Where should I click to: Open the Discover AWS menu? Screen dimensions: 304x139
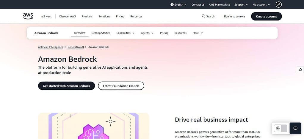(x=68, y=16)
